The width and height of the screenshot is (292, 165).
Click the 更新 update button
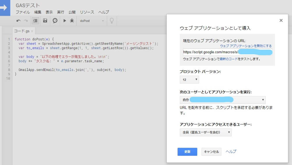tap(187, 152)
